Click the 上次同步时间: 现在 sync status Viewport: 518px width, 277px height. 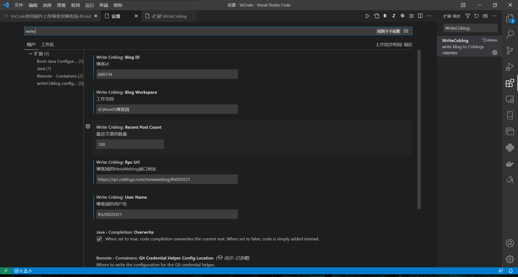tap(394, 45)
